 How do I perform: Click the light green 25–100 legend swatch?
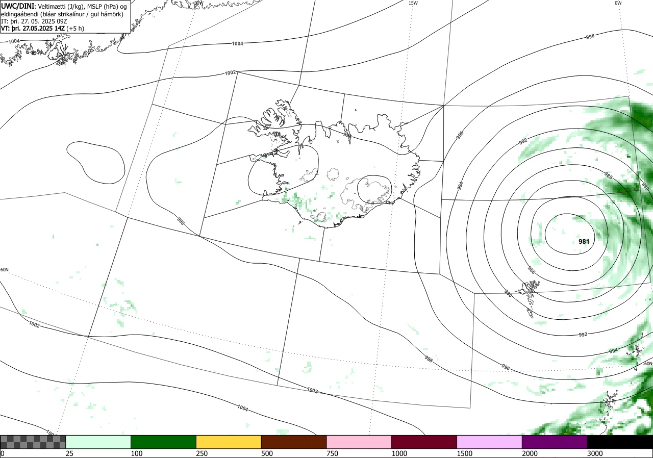[x=98, y=442]
